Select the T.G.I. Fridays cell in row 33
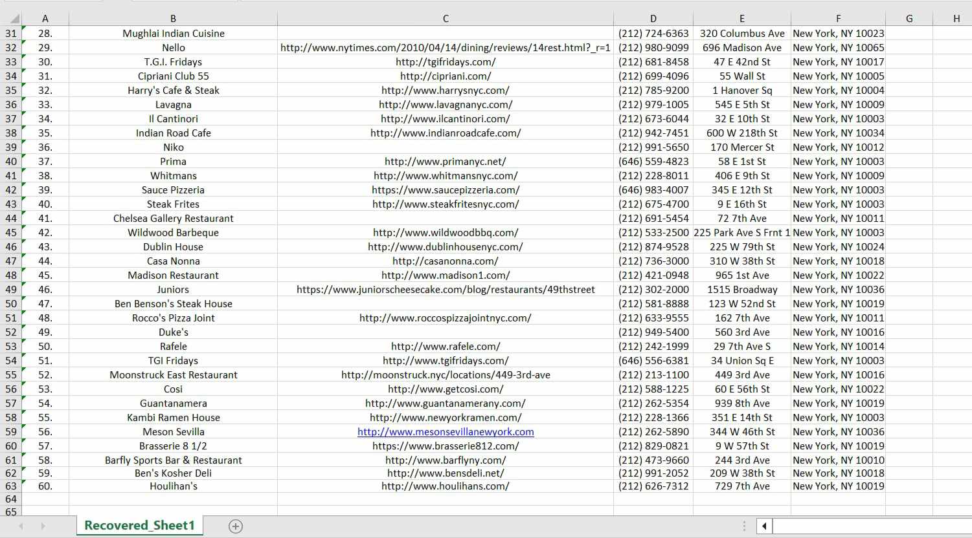 [174, 62]
